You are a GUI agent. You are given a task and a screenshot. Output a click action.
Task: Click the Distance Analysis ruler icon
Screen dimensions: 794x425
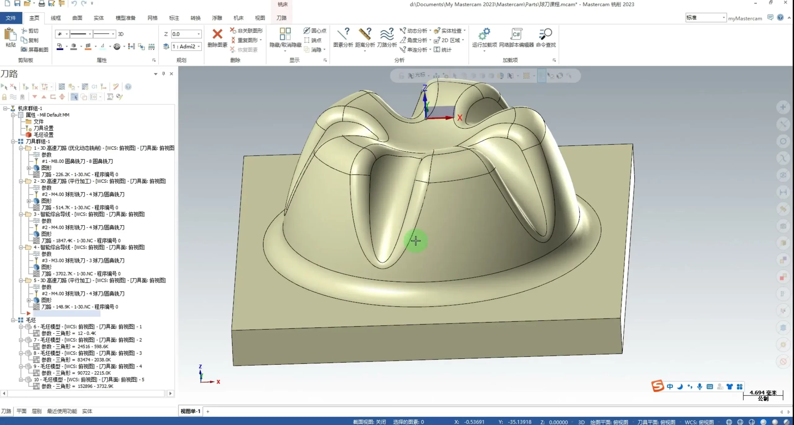[365, 34]
